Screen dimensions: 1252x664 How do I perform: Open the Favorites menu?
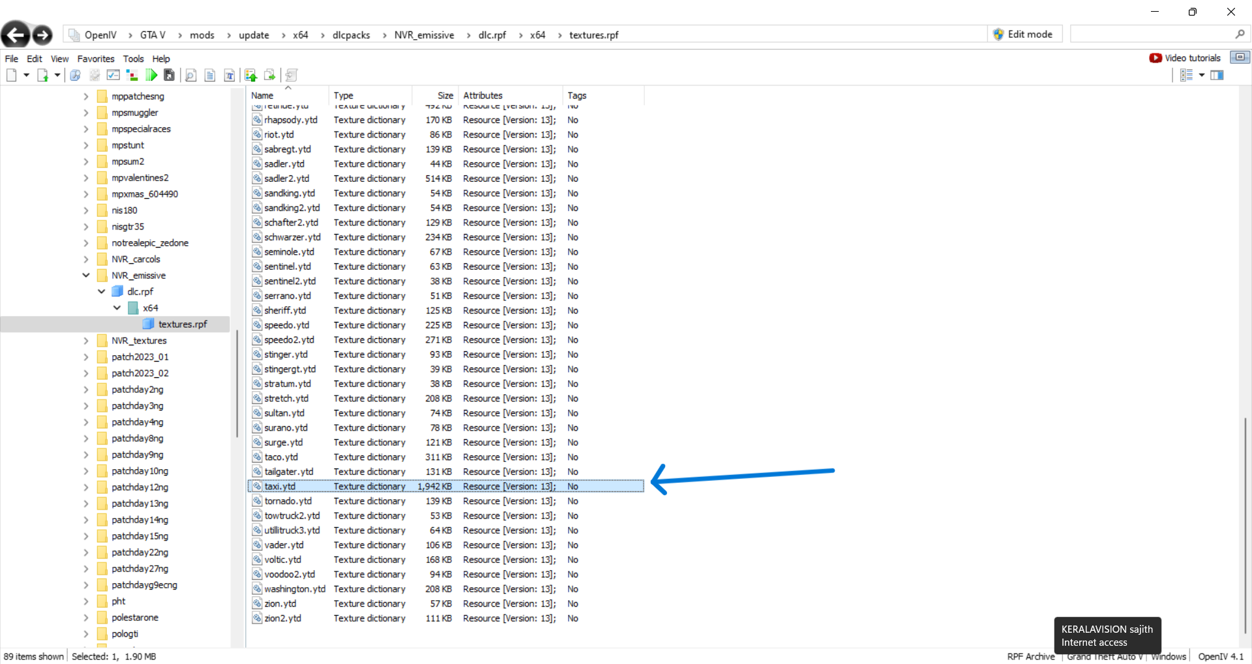[x=96, y=59]
